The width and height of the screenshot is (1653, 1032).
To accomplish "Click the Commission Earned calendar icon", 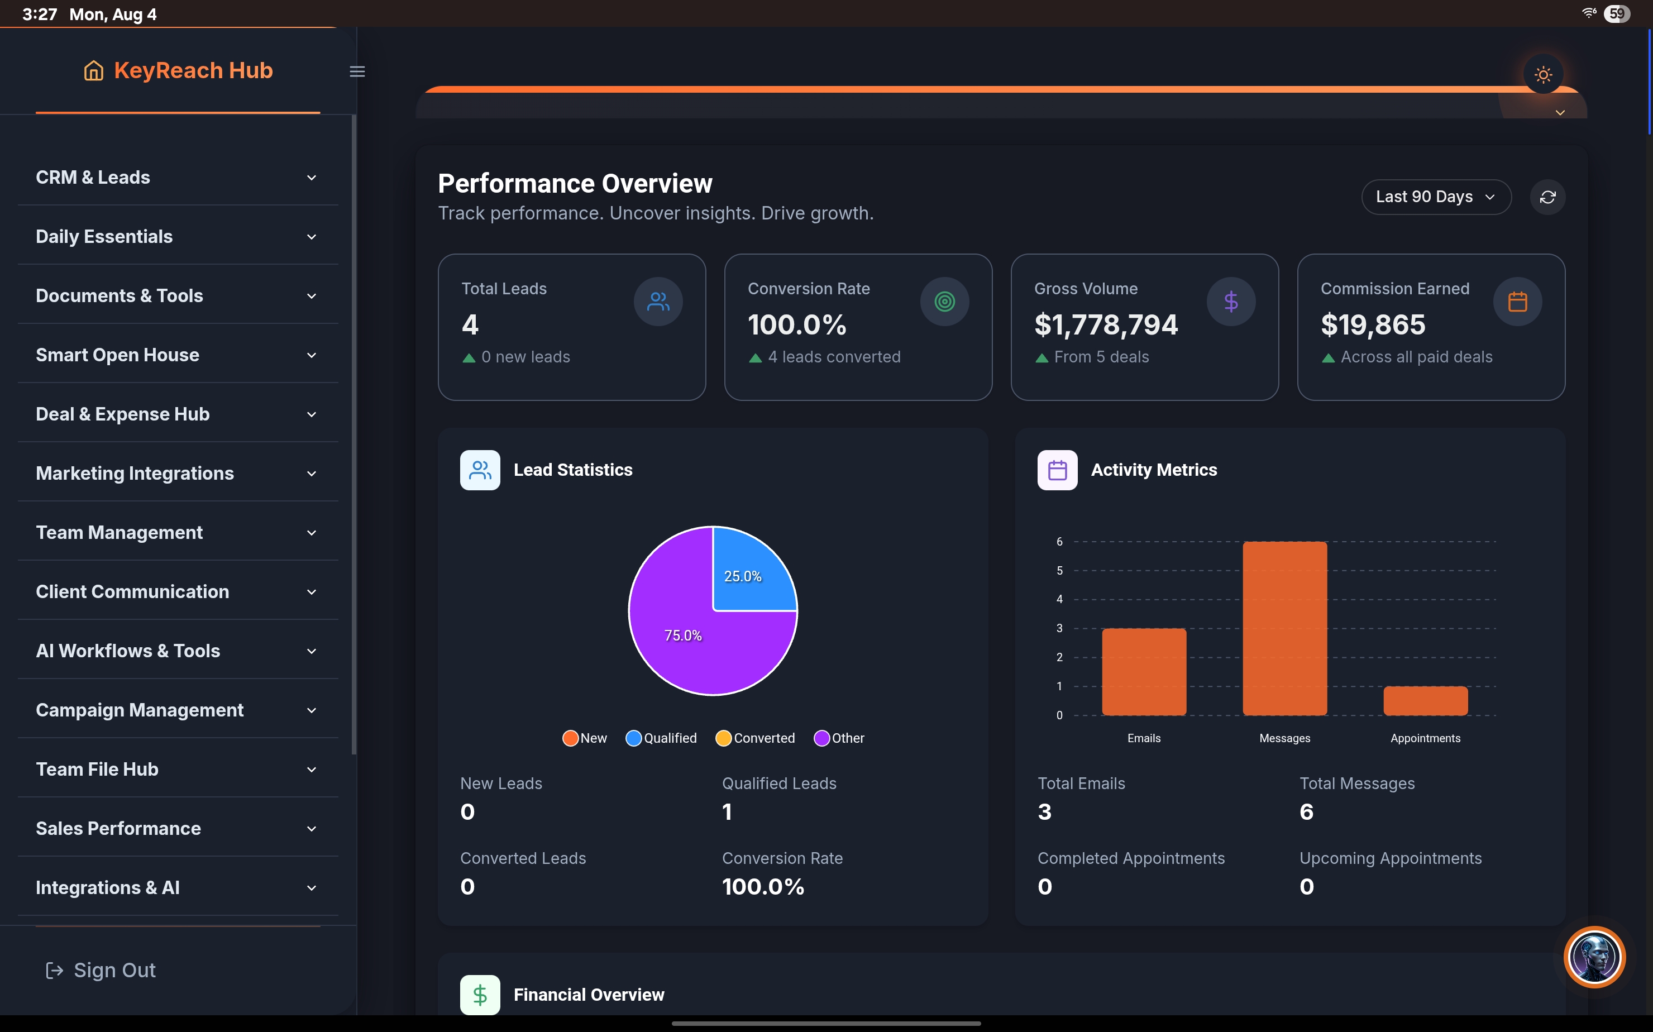I will 1517,302.
